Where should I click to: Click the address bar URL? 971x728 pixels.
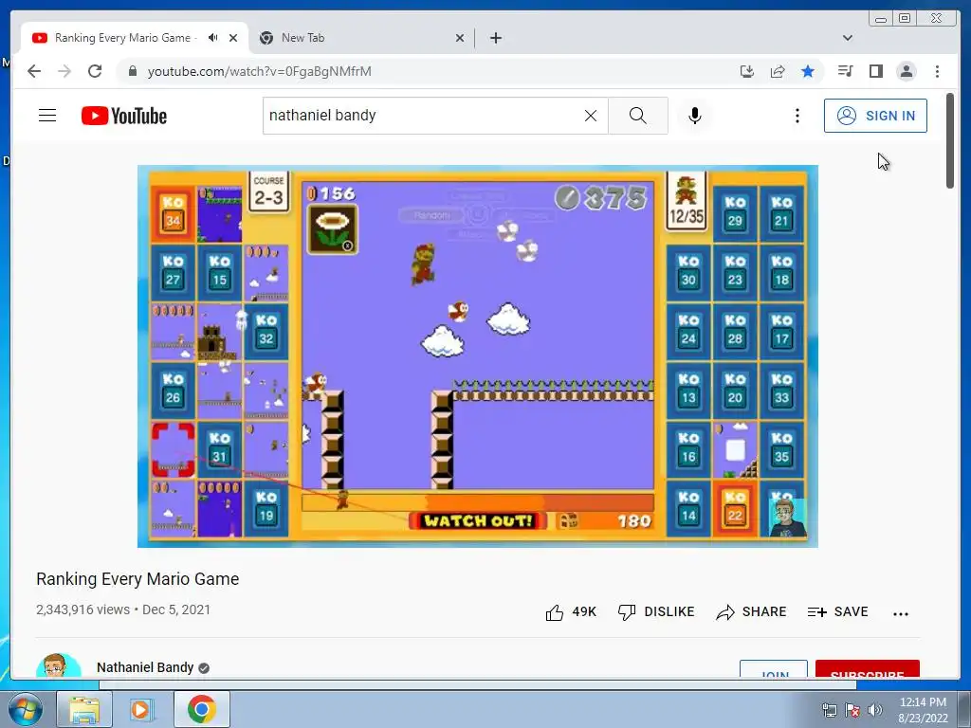pyautogui.click(x=260, y=71)
